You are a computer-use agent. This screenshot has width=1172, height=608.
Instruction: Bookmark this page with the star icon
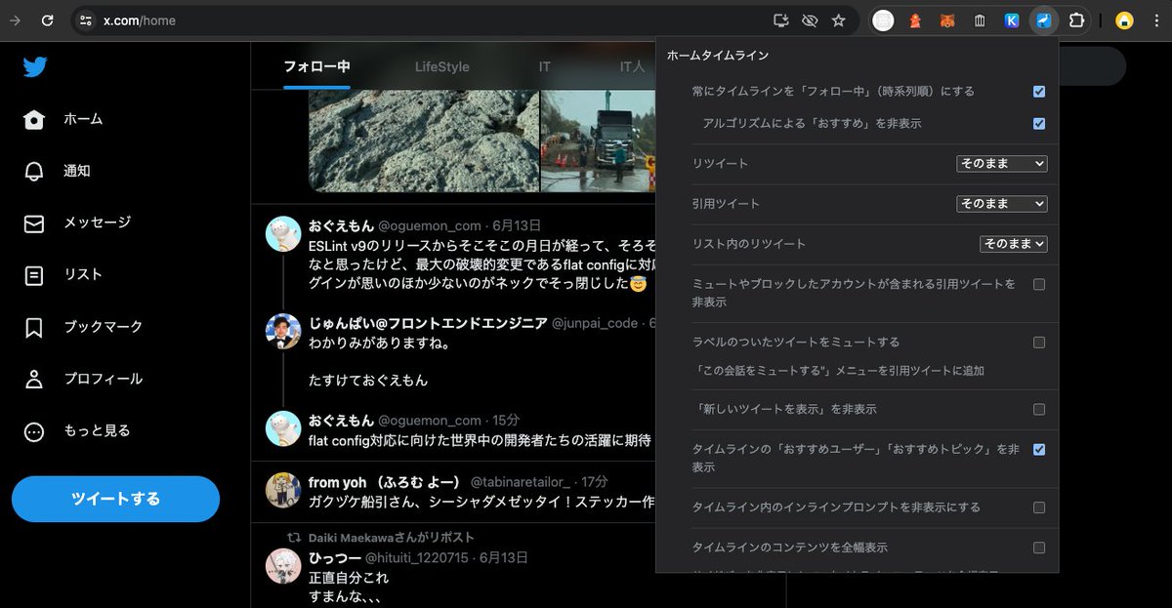pyautogui.click(x=838, y=20)
